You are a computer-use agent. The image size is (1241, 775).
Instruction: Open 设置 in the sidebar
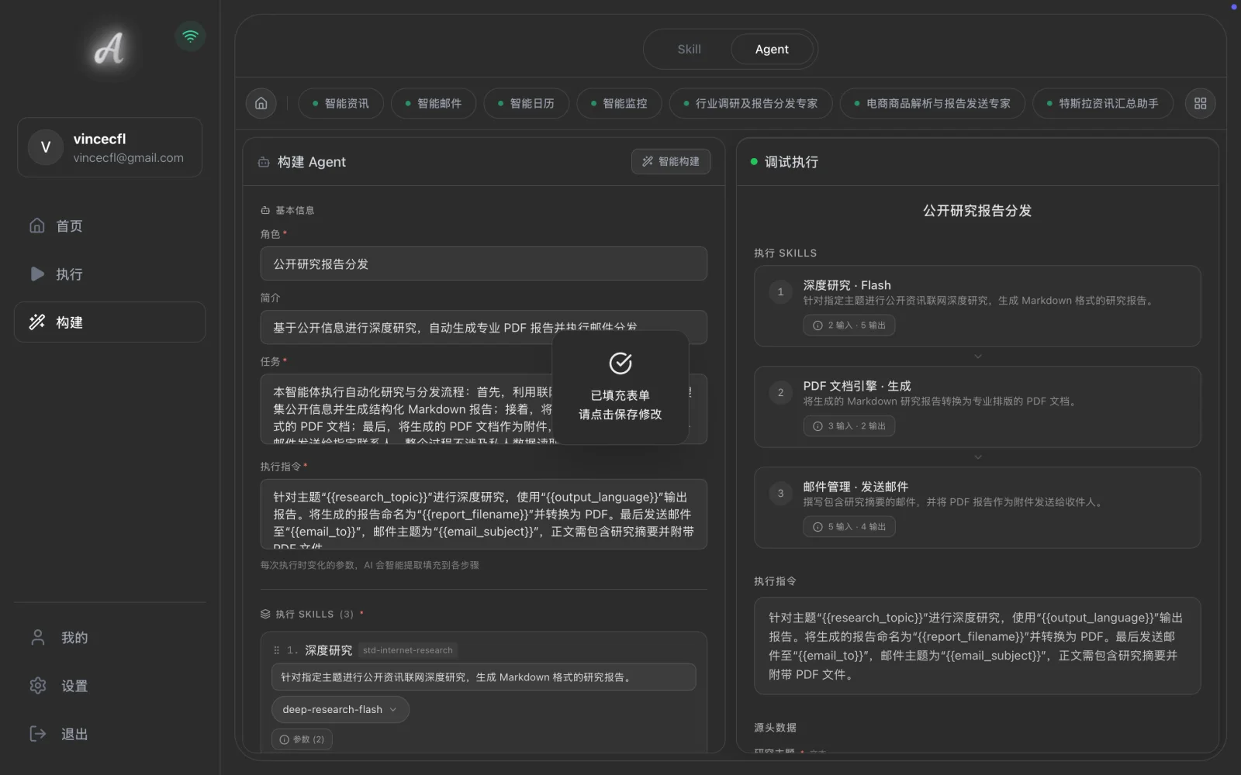coord(109,685)
